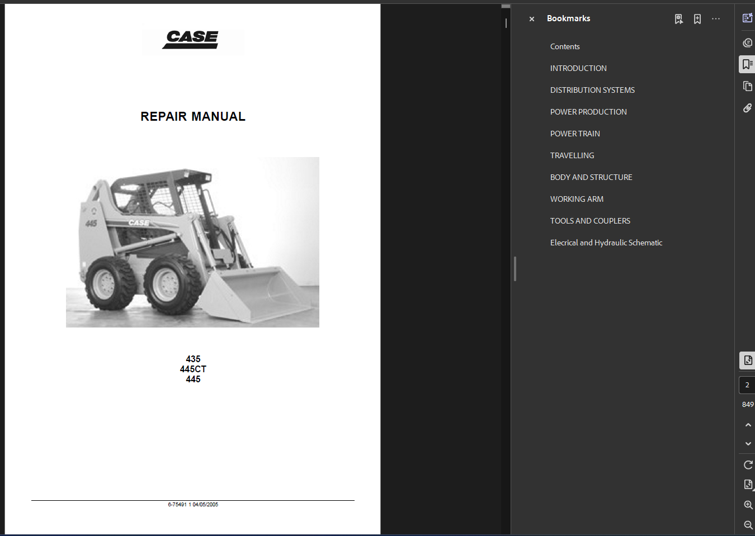Go to the previous page arrow
The height and width of the screenshot is (536, 755).
pos(748,425)
